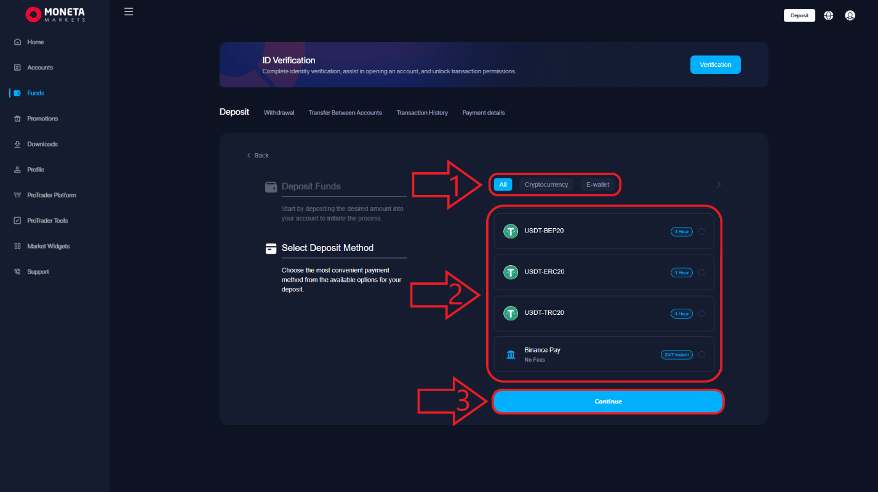The width and height of the screenshot is (878, 492).
Task: Select the Binance Pay radio button
Action: 701,354
